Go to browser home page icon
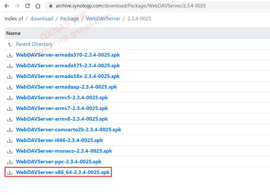 [38, 6]
